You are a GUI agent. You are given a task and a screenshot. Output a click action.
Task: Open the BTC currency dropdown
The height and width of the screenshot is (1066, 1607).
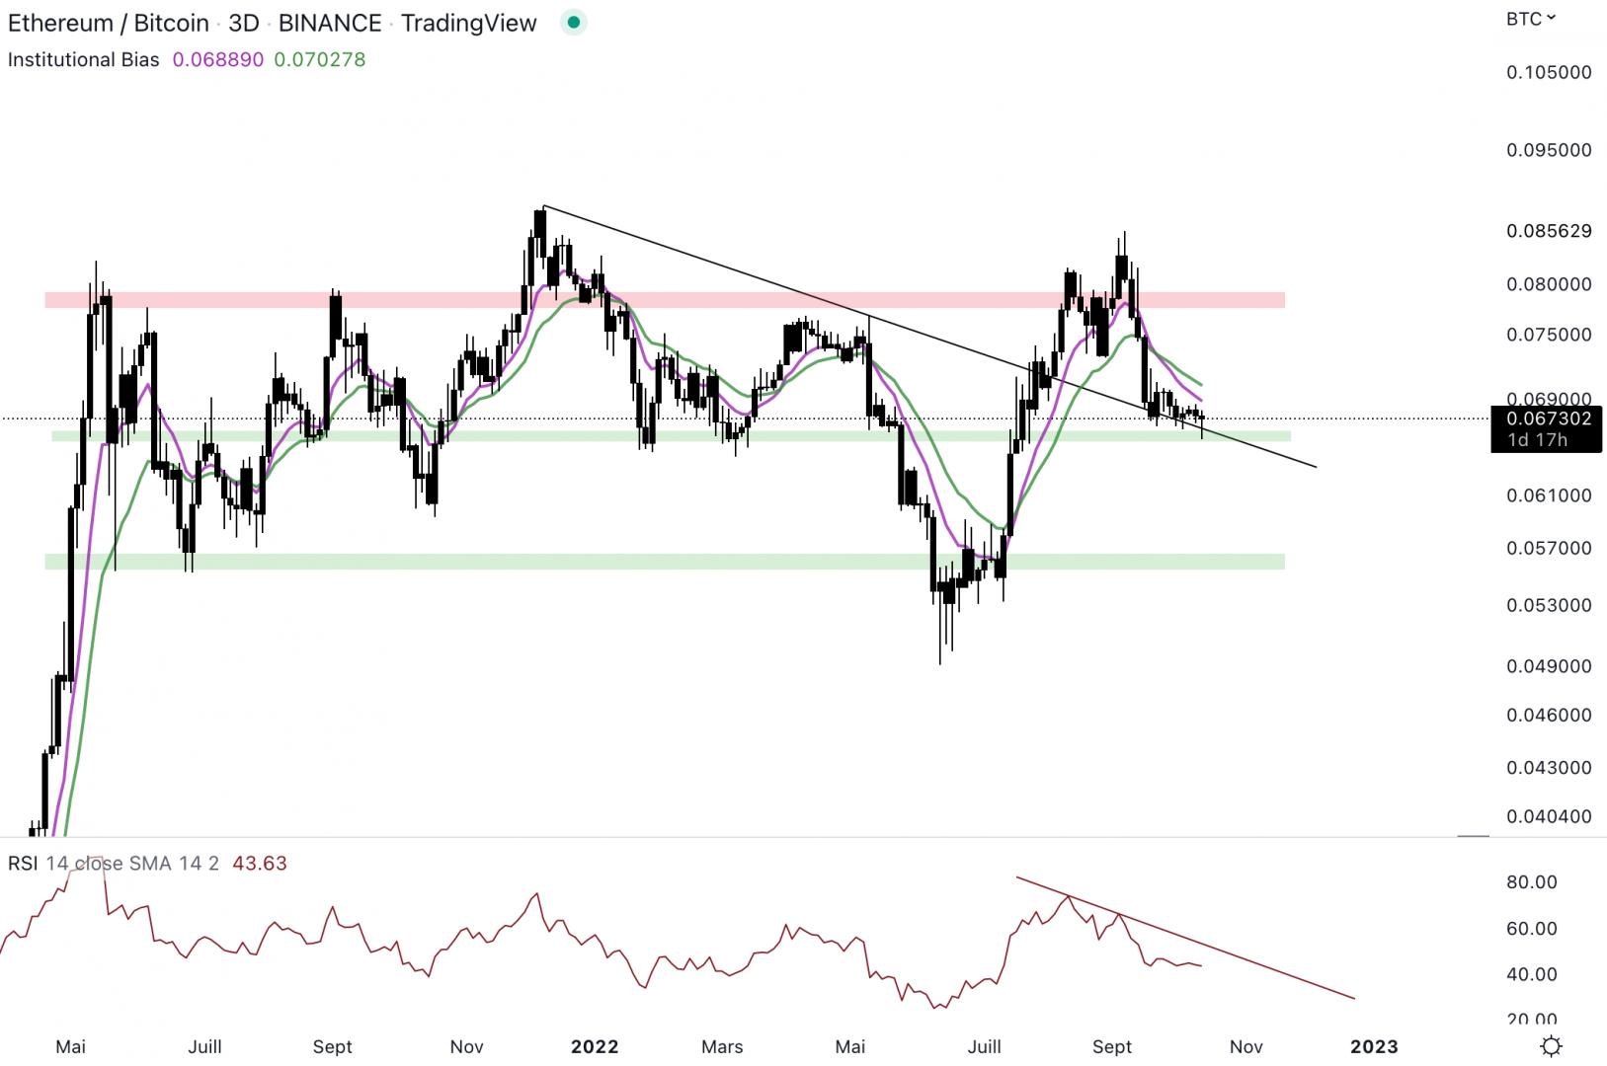[1531, 18]
